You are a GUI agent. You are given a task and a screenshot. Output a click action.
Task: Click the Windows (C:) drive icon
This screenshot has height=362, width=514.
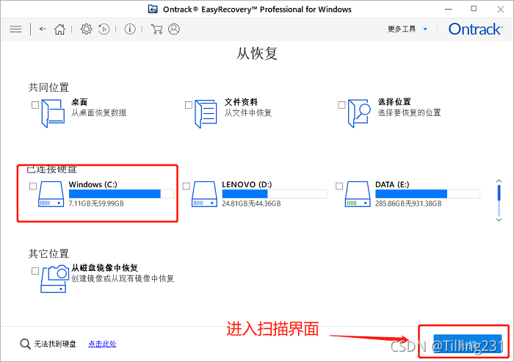tap(51, 194)
